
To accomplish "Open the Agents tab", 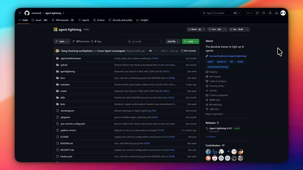I will point(84,20).
